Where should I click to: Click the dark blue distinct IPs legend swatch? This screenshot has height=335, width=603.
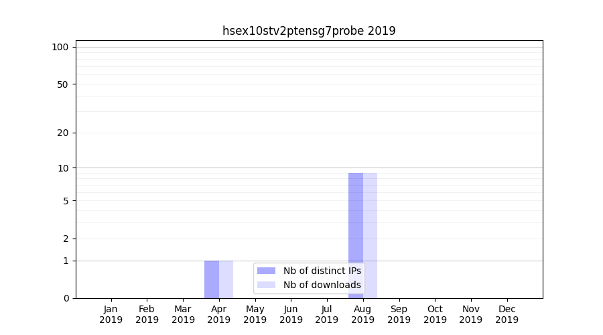point(266,271)
